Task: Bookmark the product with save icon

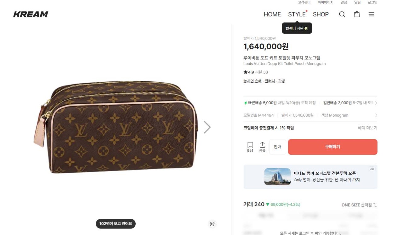Action: click(x=250, y=147)
